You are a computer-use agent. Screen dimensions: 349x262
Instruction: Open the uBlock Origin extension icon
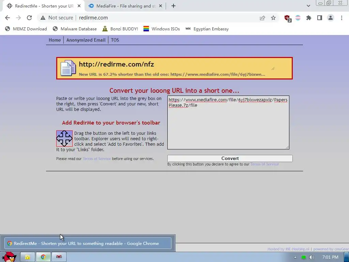coord(288,18)
